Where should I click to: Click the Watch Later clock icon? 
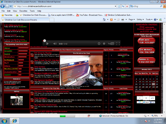104,44
